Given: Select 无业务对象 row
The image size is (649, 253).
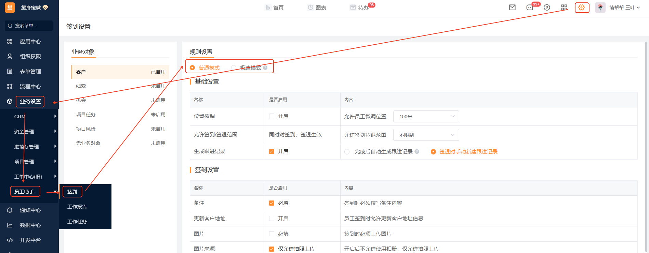Looking at the screenshot, I should click(x=120, y=143).
